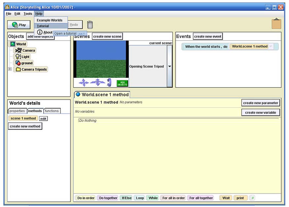
Task: Click the About info icon
Action: [40, 32]
